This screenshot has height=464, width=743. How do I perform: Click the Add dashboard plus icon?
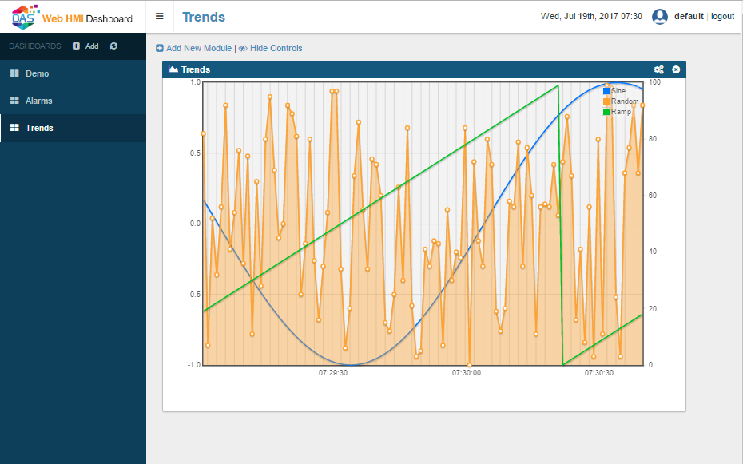pyautogui.click(x=75, y=46)
